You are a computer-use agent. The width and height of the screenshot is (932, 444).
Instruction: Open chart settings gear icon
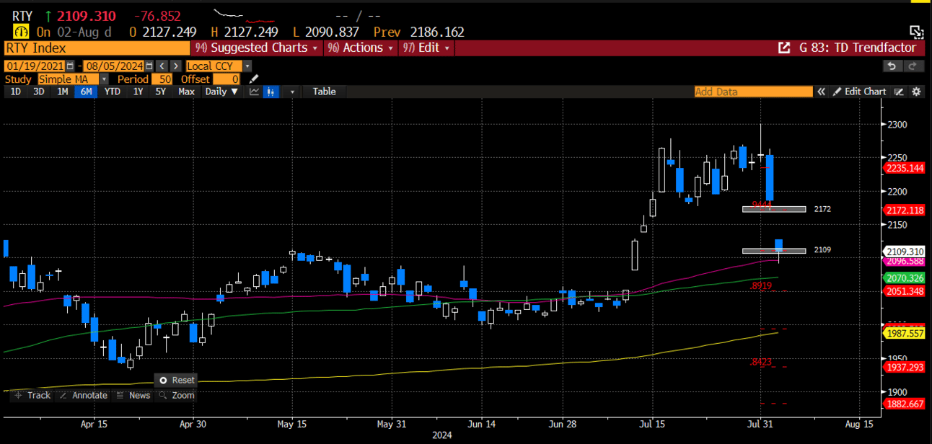pyautogui.click(x=916, y=92)
